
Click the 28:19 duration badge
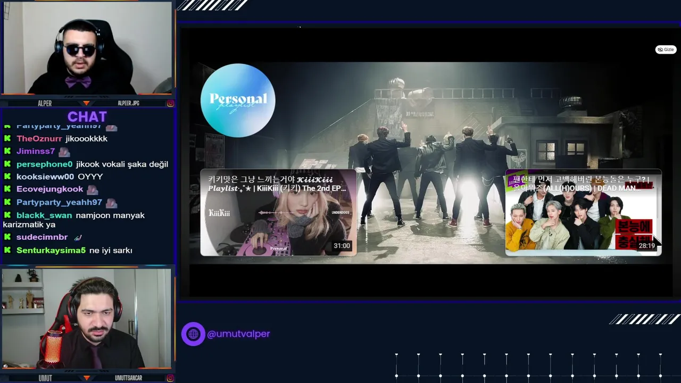click(646, 246)
